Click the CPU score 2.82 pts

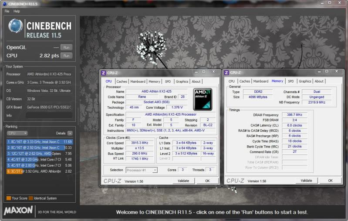[49, 56]
